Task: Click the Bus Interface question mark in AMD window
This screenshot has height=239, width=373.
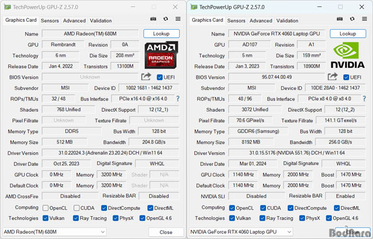Action: [178, 99]
